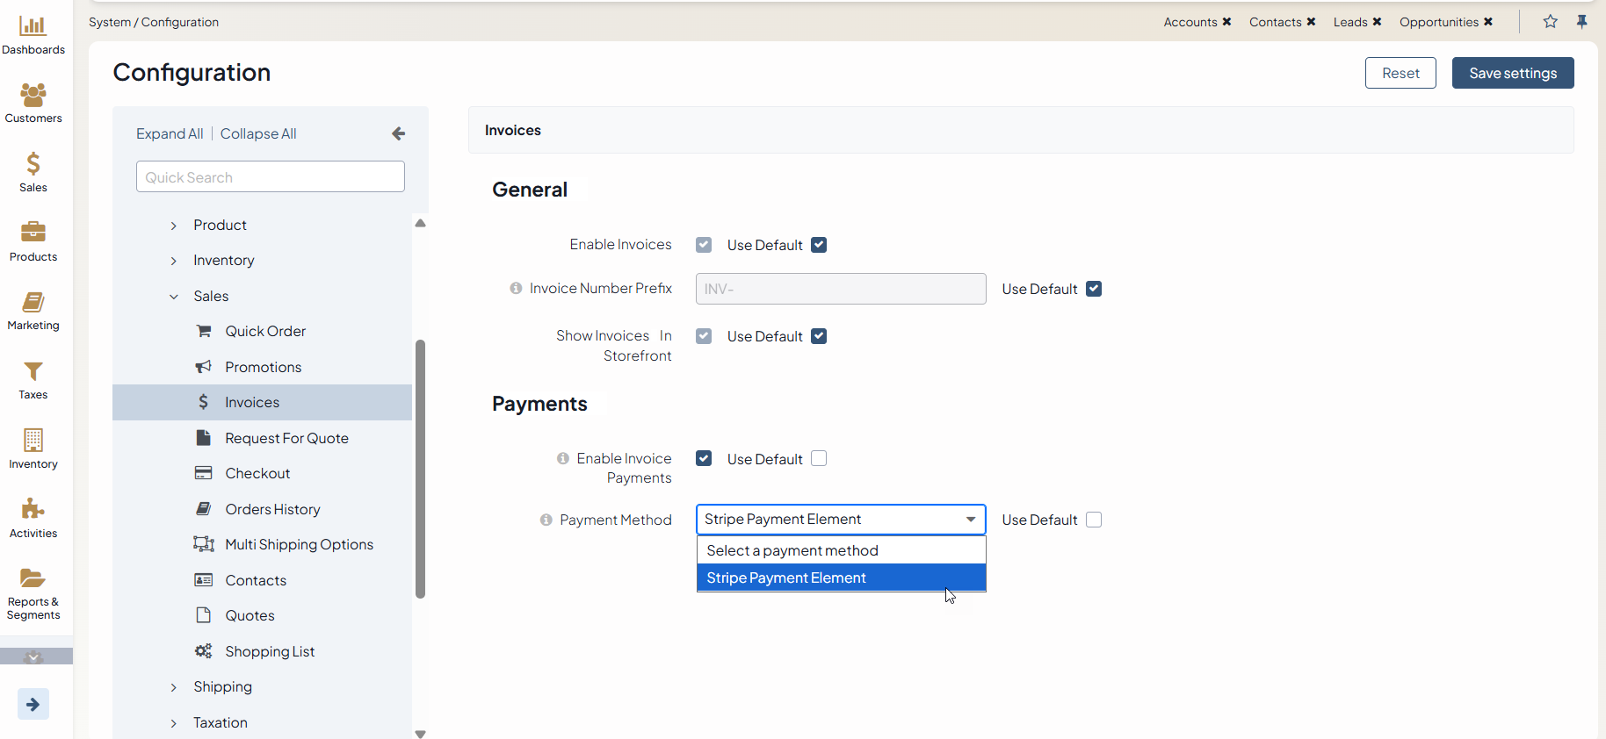Open Invoices in the configuration tree
Image resolution: width=1606 pixels, height=739 pixels.
pos(262,402)
